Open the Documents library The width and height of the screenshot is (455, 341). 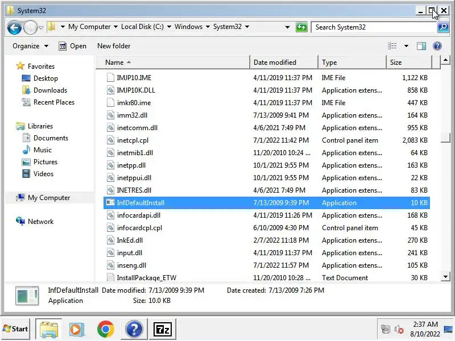(45, 138)
